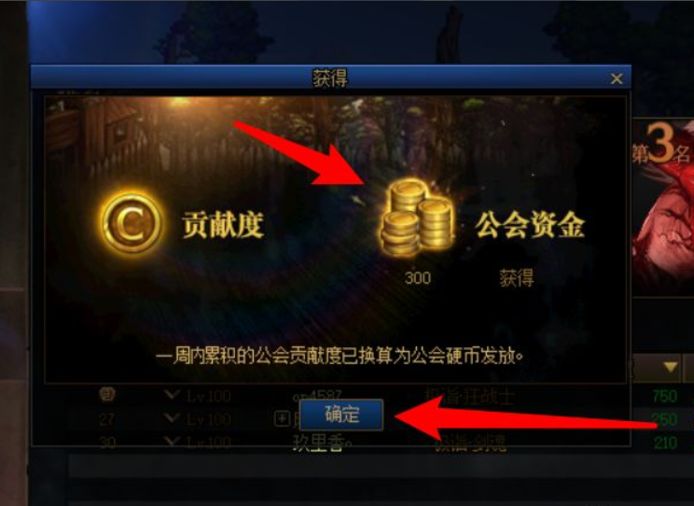The height and width of the screenshot is (506, 694).
Task: Expand the chevron in the rank medal row
Action: [172, 394]
